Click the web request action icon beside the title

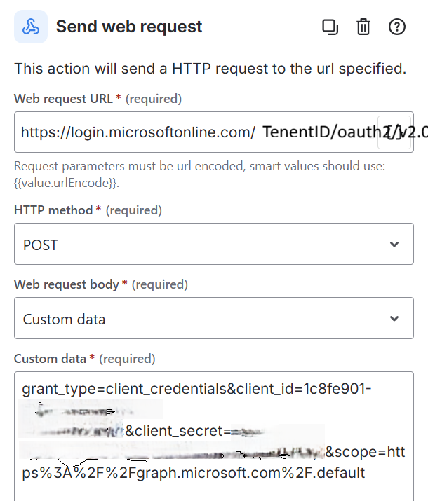point(31,27)
